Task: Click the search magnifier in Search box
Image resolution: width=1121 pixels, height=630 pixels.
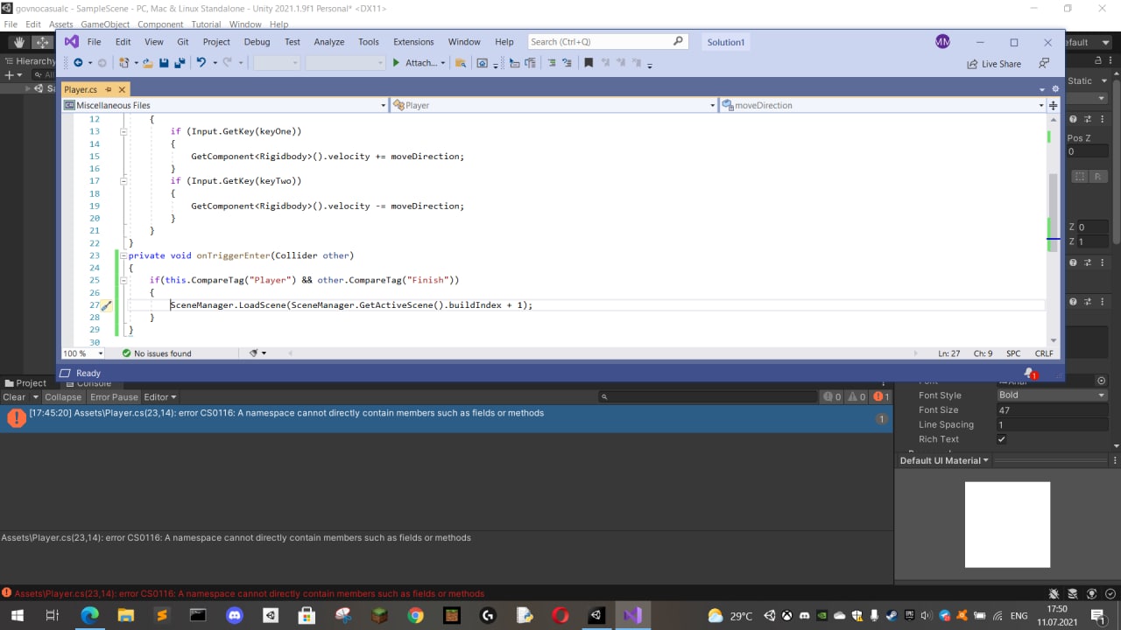Action: (x=678, y=41)
